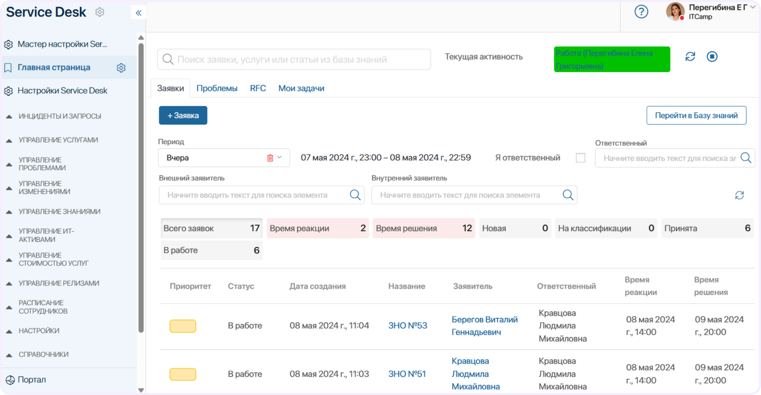Image resolution: width=761 pixels, height=395 pixels.
Task: Toggle the Я ответственный checkbox
Action: tap(580, 158)
